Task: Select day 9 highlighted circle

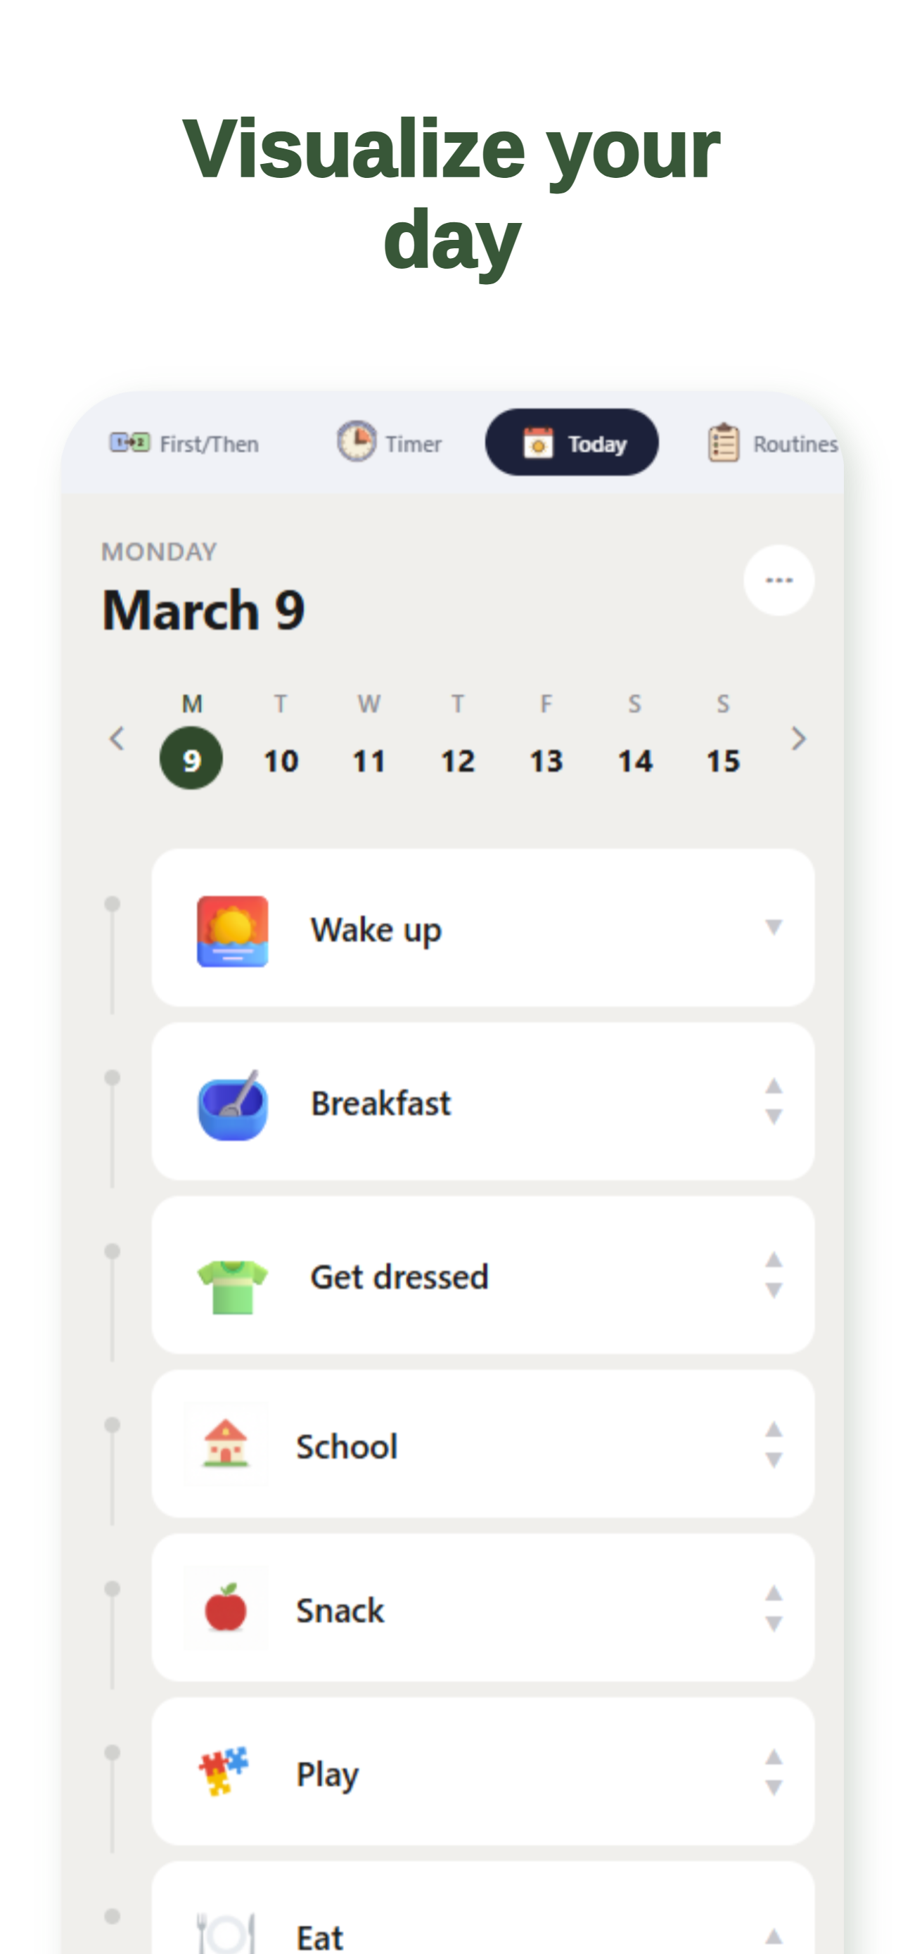Action: tap(192, 757)
